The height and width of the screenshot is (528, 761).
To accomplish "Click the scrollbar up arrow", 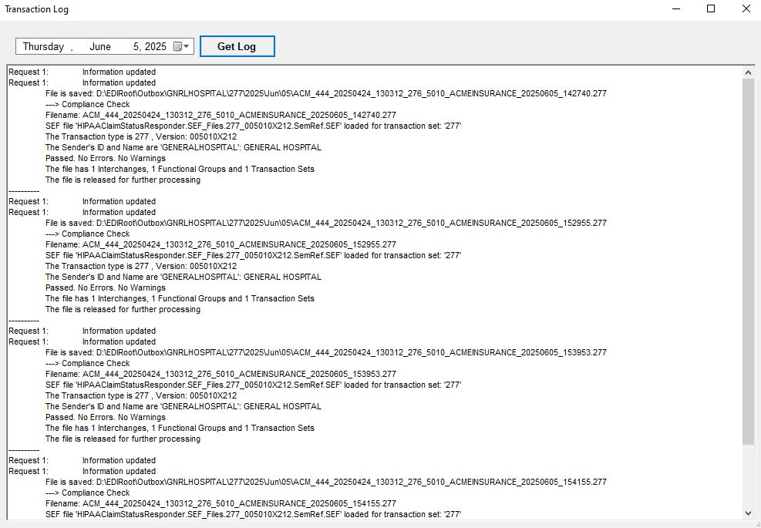I will tap(748, 72).
